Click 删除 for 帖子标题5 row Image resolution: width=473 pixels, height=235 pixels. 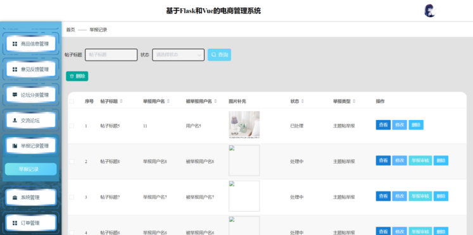point(416,125)
